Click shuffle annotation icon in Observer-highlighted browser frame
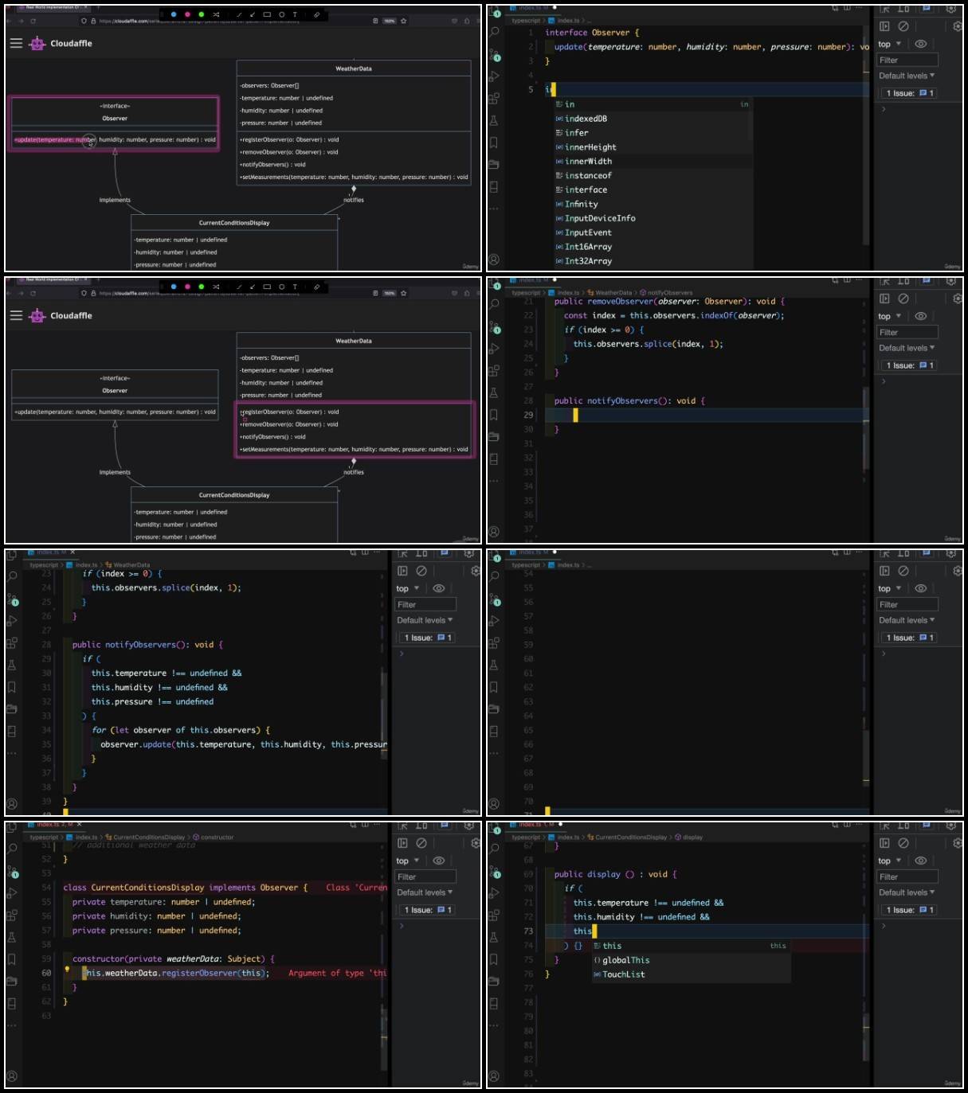The width and height of the screenshot is (968, 1093). coord(216,14)
